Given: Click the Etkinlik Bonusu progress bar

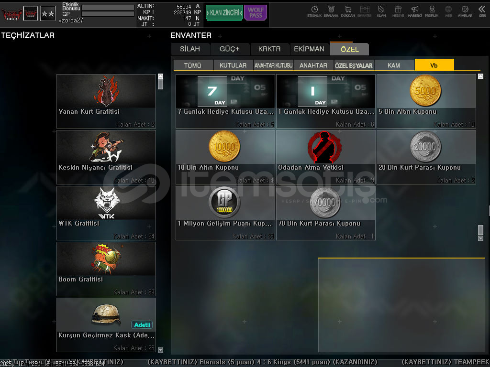Looking at the screenshot, I should click(108, 8).
